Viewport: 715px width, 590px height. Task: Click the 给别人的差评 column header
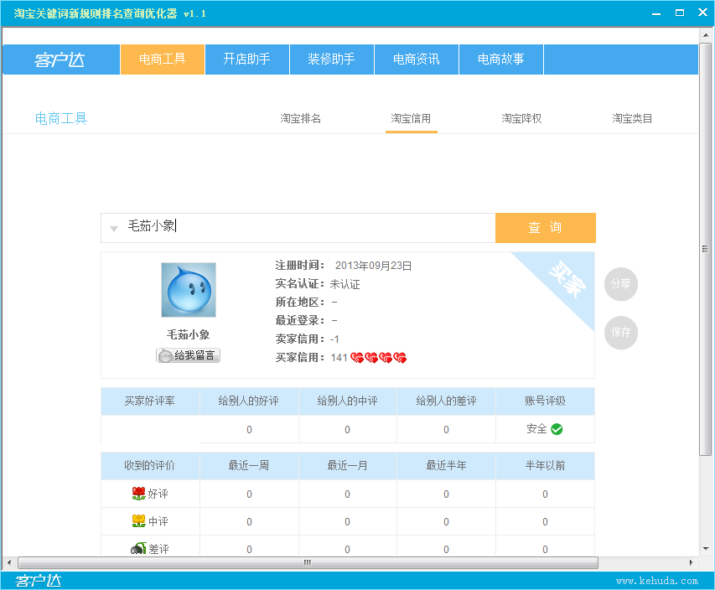pos(447,401)
